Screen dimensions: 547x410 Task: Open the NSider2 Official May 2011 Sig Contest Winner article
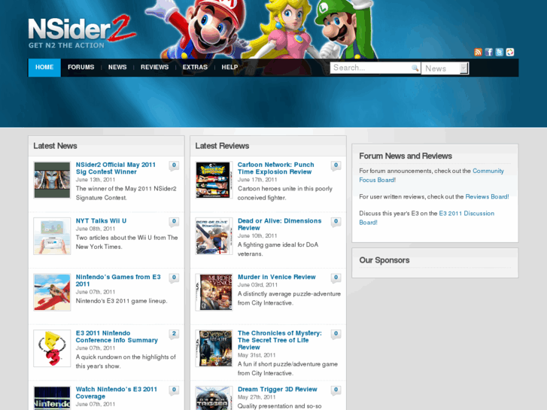[115, 169]
